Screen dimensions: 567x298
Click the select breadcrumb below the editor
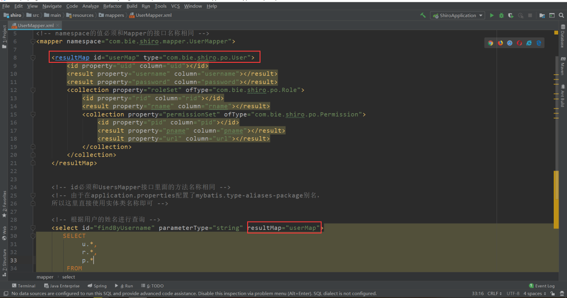click(x=69, y=277)
